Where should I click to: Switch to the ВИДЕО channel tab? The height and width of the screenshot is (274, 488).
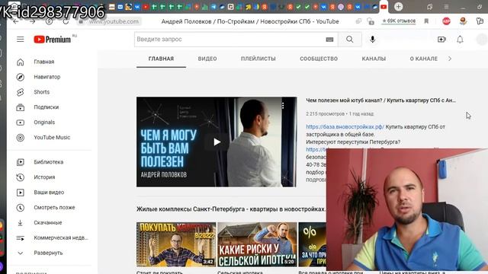(x=207, y=59)
